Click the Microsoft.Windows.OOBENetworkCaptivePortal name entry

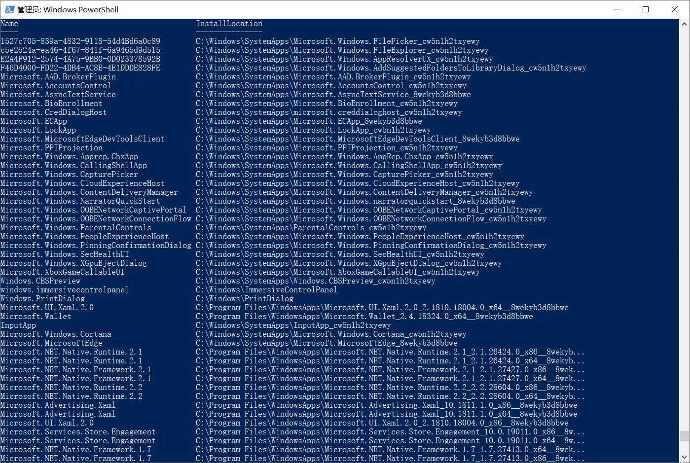[x=94, y=210]
